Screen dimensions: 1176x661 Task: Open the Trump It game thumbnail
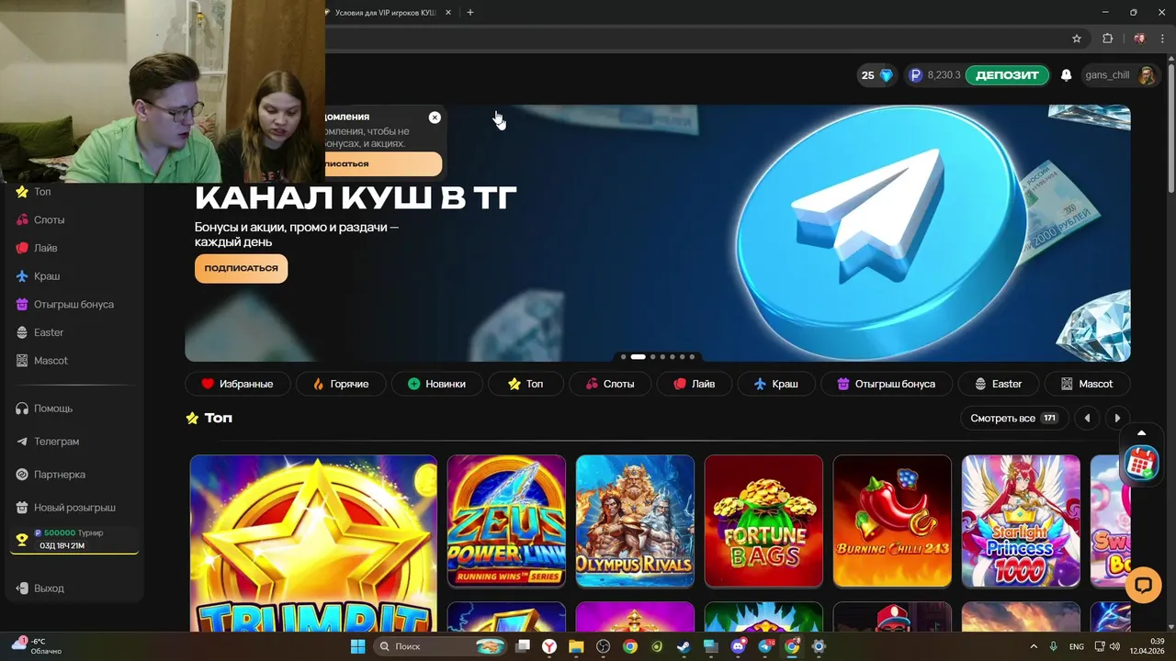coord(313,543)
